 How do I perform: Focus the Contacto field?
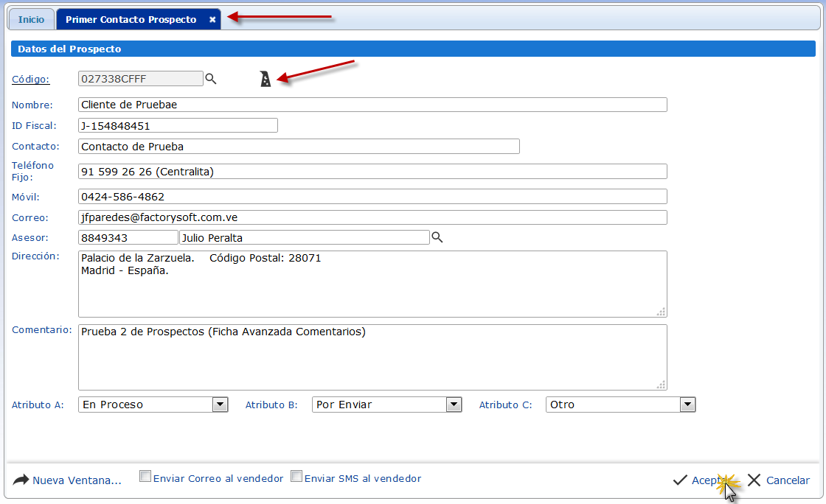[299, 146]
